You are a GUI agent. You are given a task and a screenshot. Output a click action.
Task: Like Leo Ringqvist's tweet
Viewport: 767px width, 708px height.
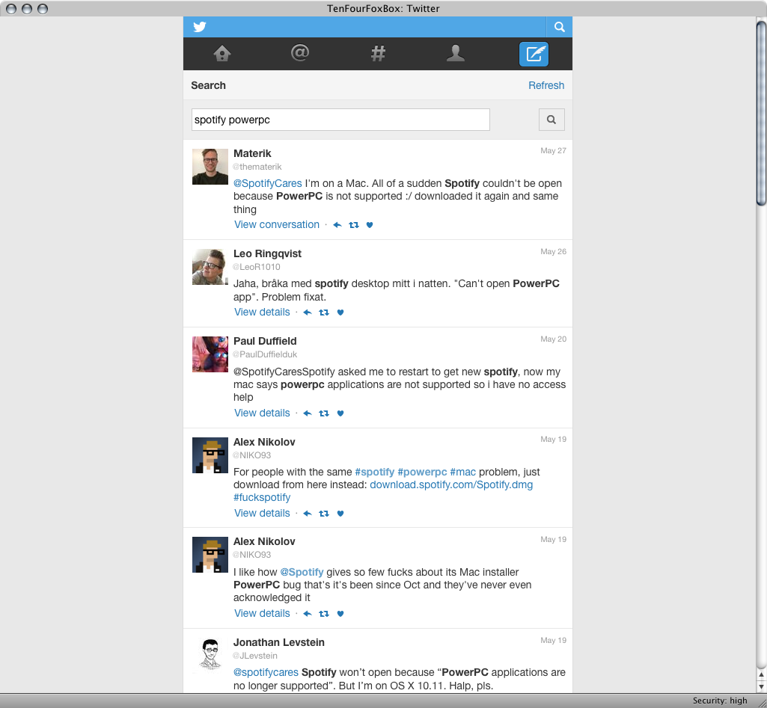point(340,313)
